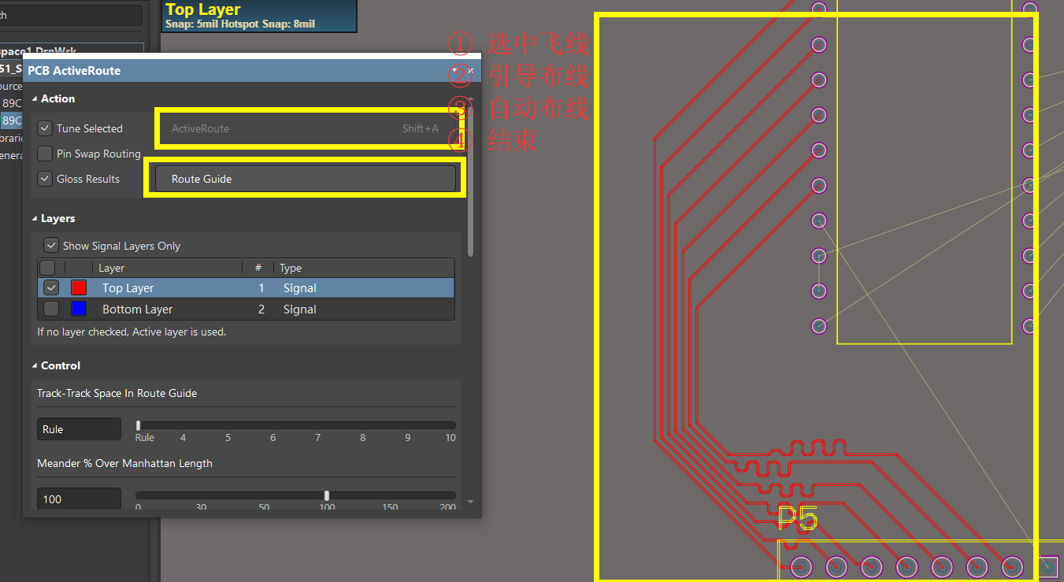Uncheck Show Signal Layers Only
Viewport: 1064px width, 582px height.
(x=50, y=245)
